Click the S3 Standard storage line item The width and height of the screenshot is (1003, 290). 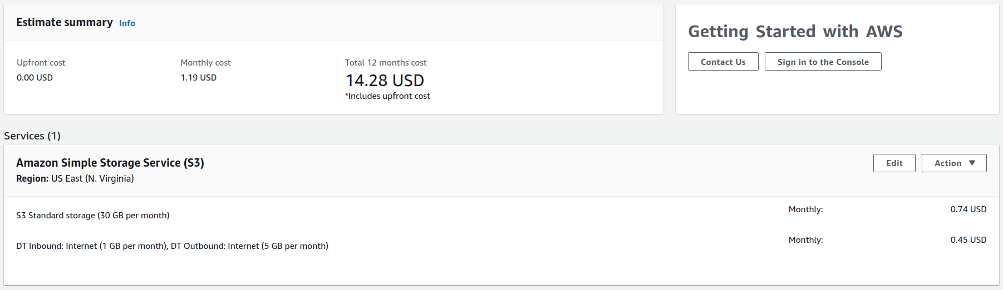tap(93, 216)
